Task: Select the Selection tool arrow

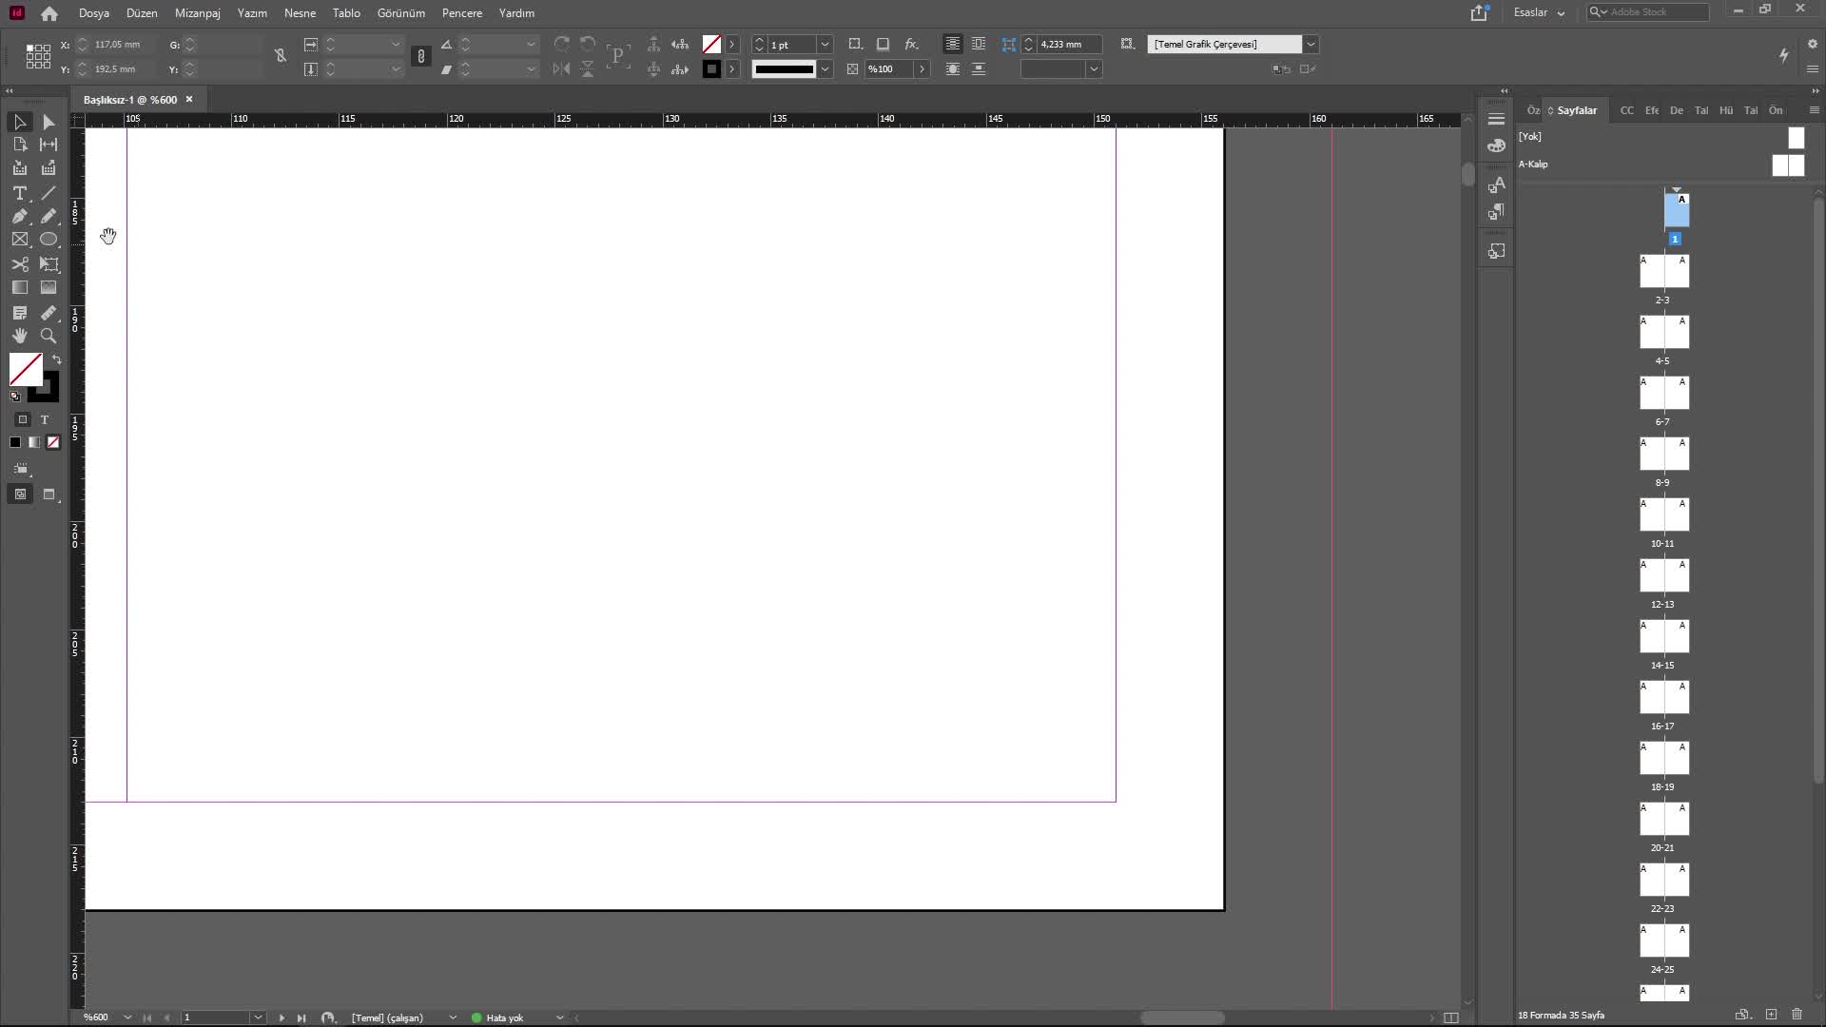Action: 20,122
